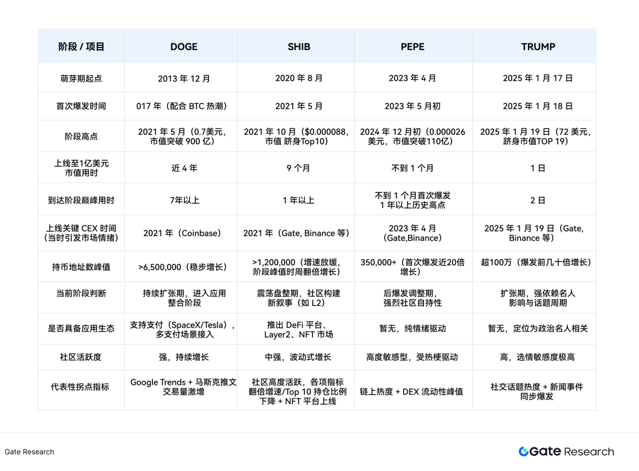Click the cell starting >1,200,000
The width and height of the screenshot is (639, 471).
[x=296, y=267]
